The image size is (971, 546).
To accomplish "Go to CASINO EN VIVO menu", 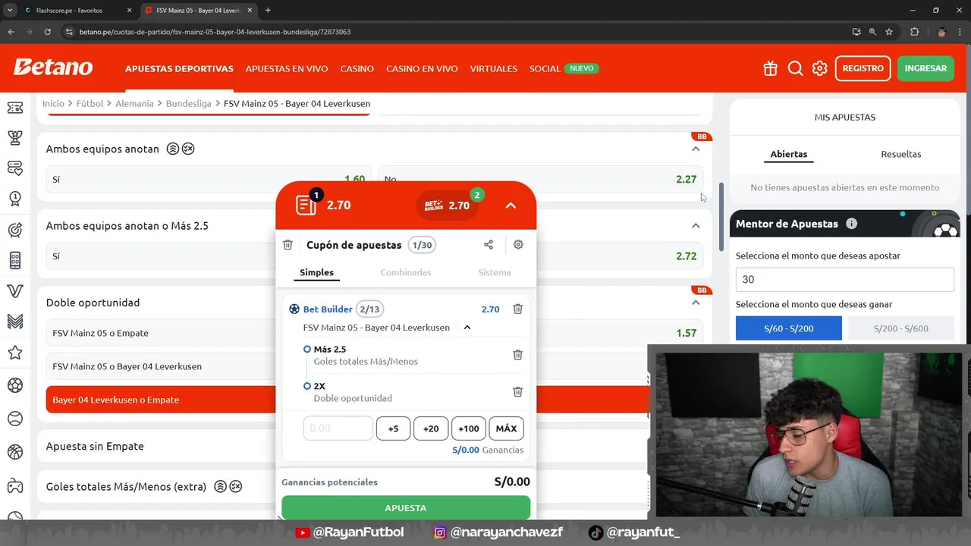I will point(422,68).
